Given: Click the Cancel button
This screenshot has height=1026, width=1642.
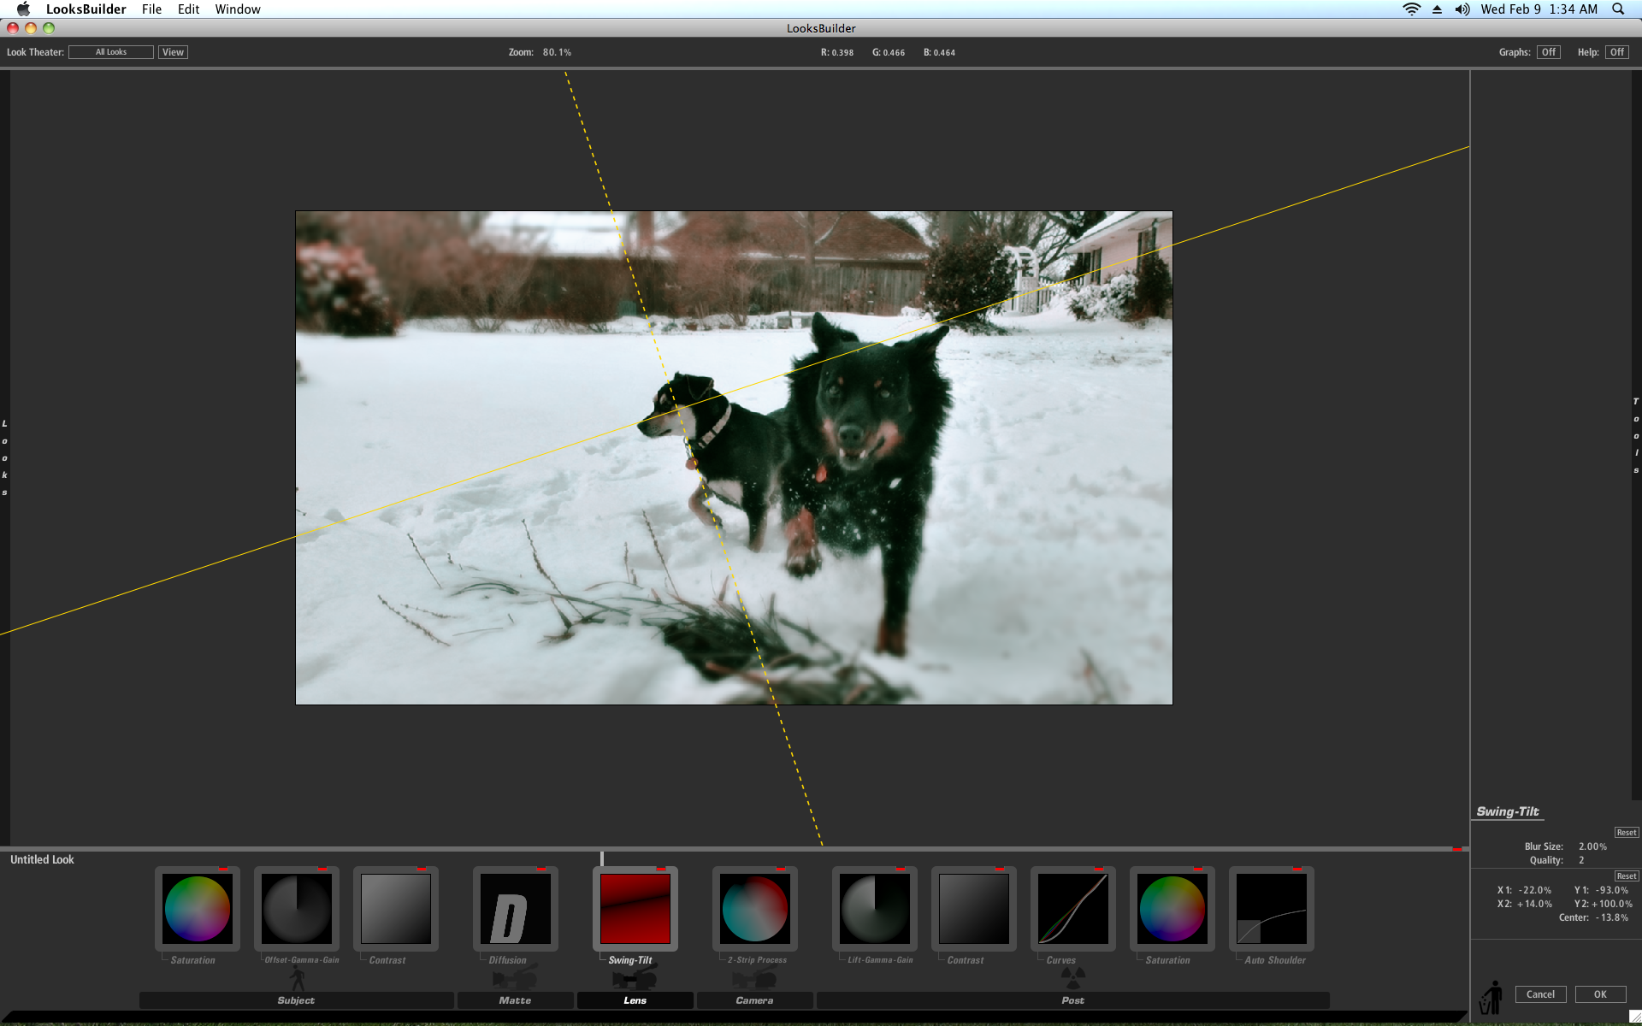Looking at the screenshot, I should (x=1540, y=994).
